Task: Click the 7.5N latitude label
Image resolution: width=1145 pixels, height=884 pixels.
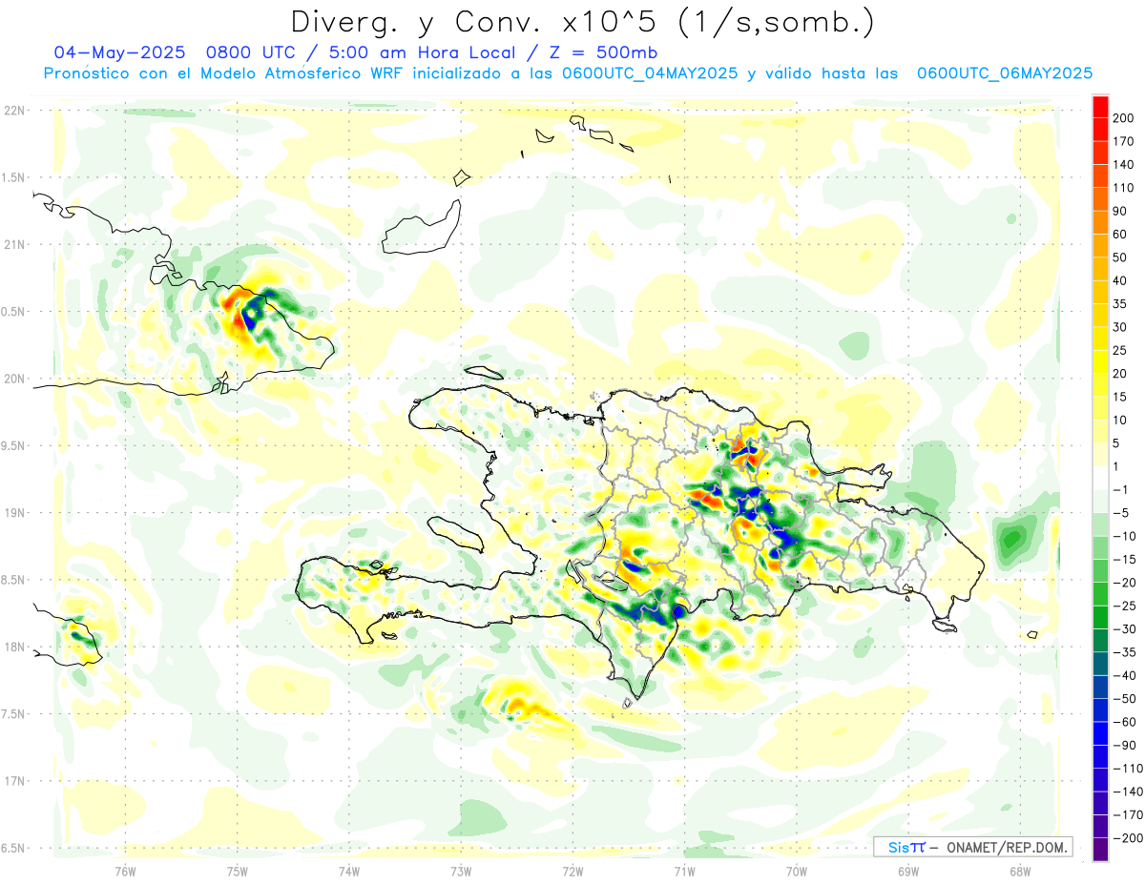Action: 14,714
